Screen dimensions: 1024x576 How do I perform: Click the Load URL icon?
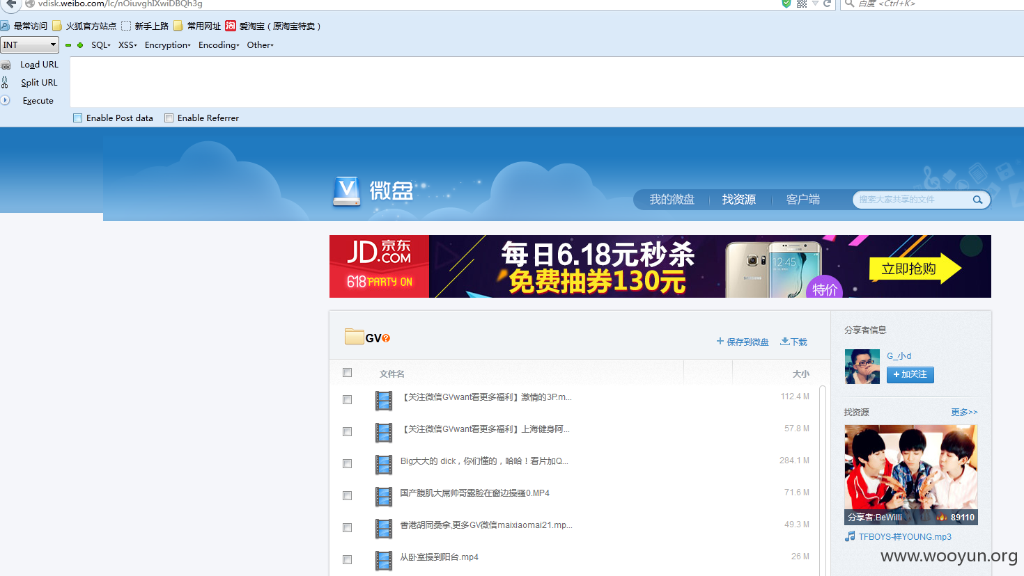click(x=6, y=65)
